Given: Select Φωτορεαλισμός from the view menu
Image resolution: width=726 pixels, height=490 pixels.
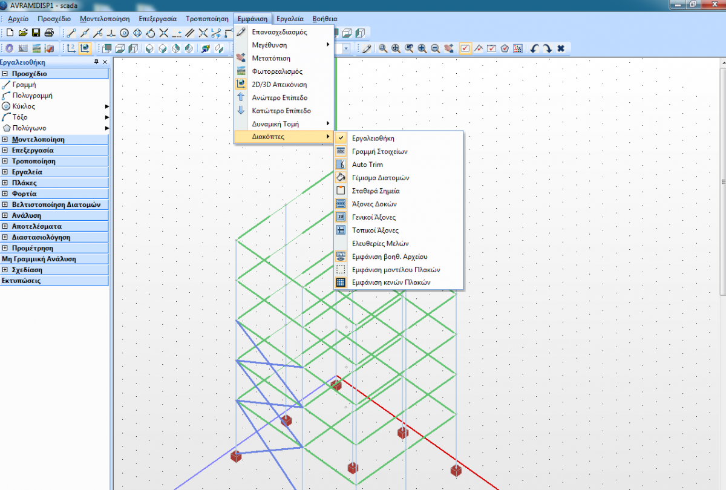Looking at the screenshot, I should click(277, 71).
